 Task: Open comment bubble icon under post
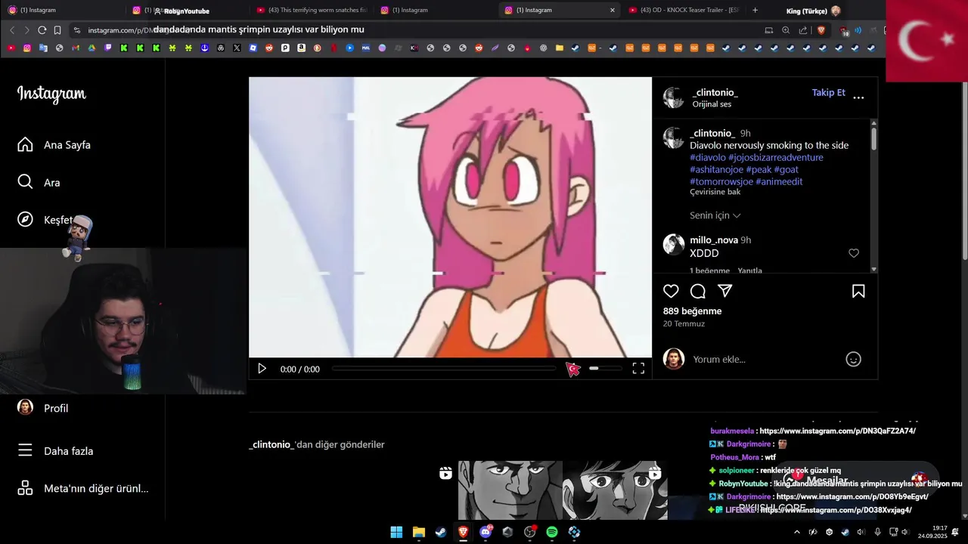click(698, 291)
